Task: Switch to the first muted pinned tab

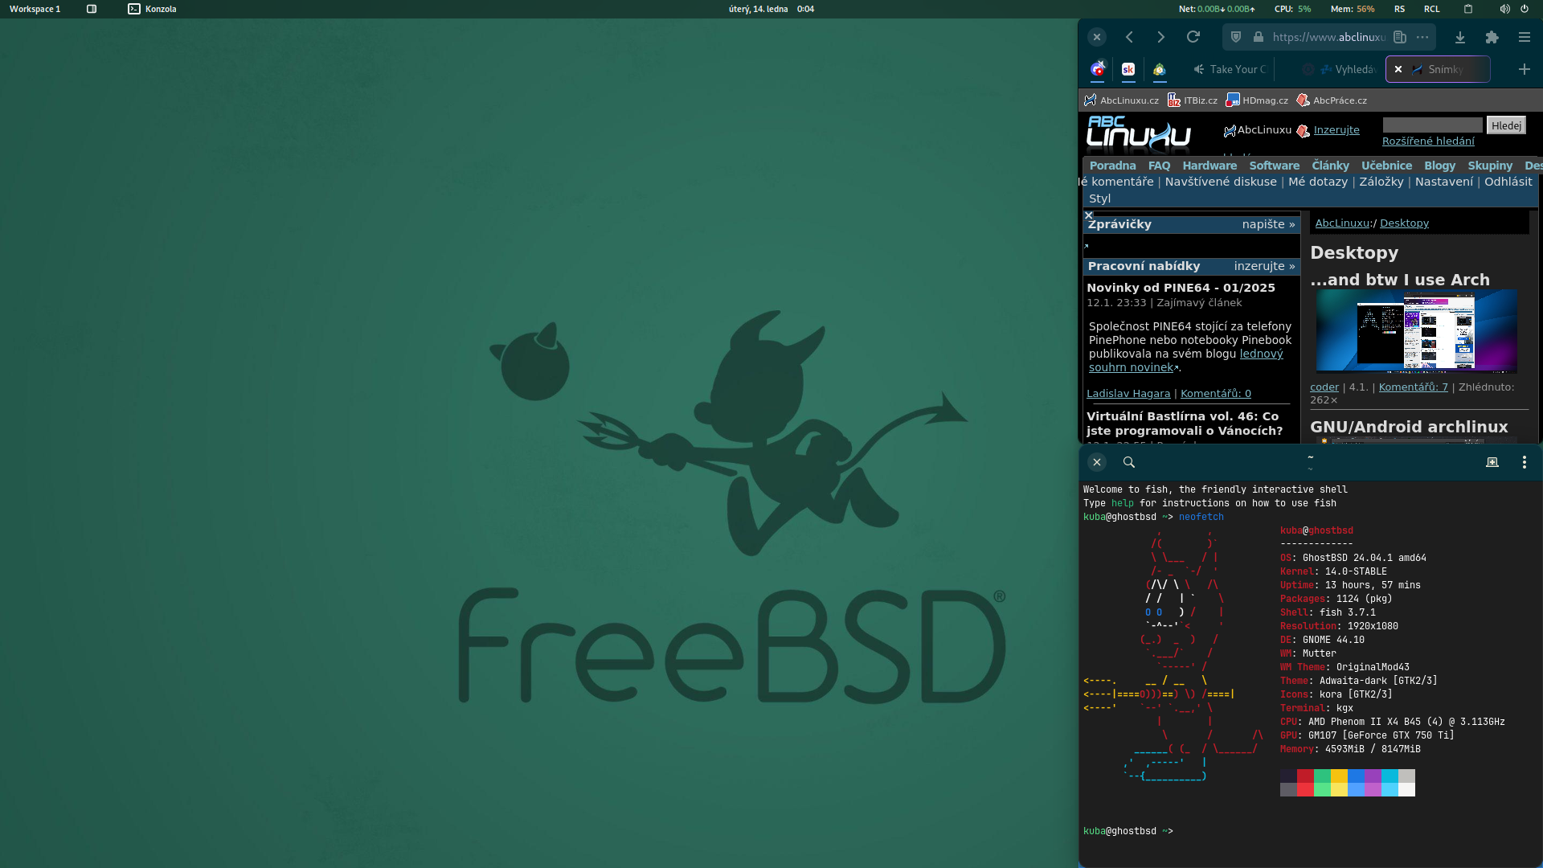Action: click(x=1098, y=69)
